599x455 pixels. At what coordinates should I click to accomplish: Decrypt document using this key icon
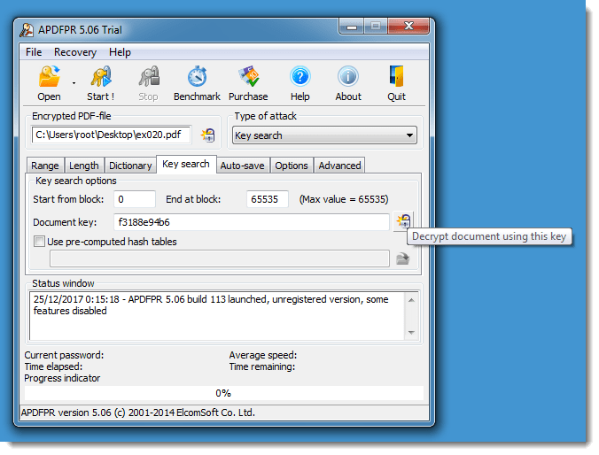click(x=403, y=221)
